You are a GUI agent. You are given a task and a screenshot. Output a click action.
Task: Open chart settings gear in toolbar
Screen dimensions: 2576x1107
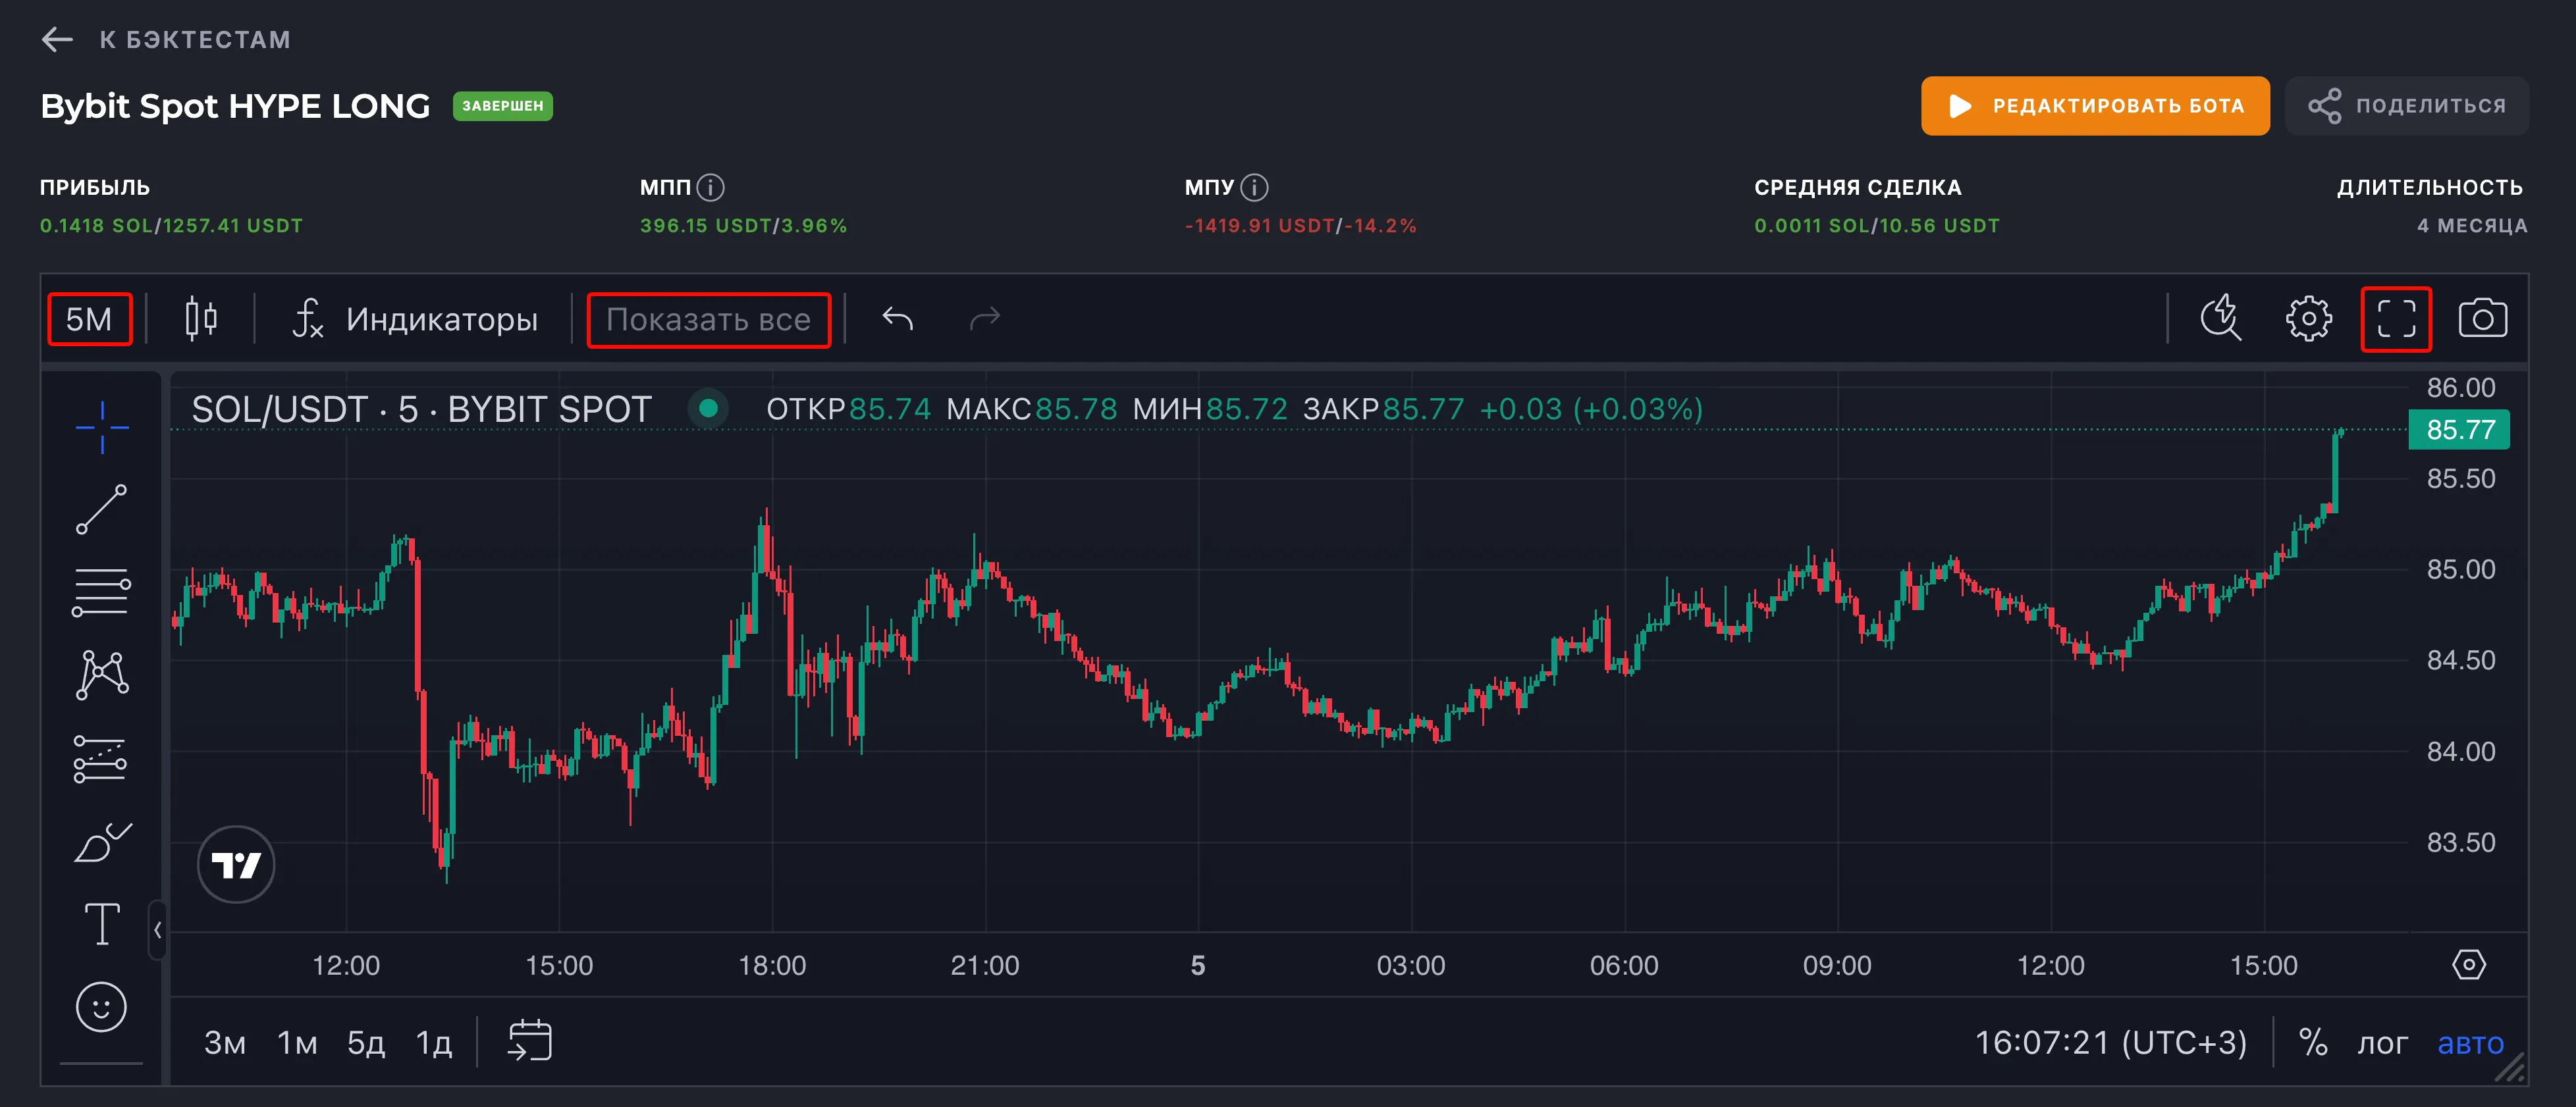pyautogui.click(x=2309, y=320)
